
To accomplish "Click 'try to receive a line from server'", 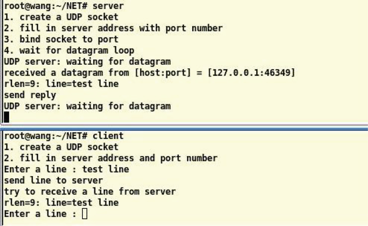I will [x=90, y=191].
